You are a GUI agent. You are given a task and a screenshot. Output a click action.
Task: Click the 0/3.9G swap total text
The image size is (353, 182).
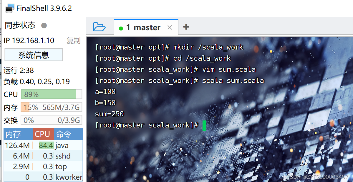(69, 120)
